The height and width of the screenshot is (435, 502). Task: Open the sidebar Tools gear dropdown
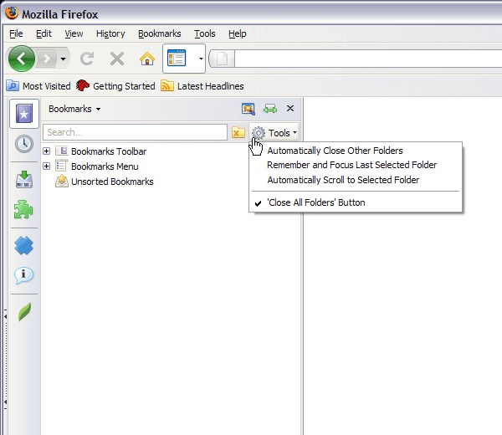click(x=274, y=132)
